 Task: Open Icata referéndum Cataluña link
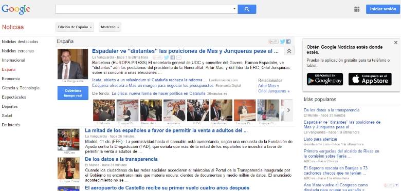click(x=149, y=80)
